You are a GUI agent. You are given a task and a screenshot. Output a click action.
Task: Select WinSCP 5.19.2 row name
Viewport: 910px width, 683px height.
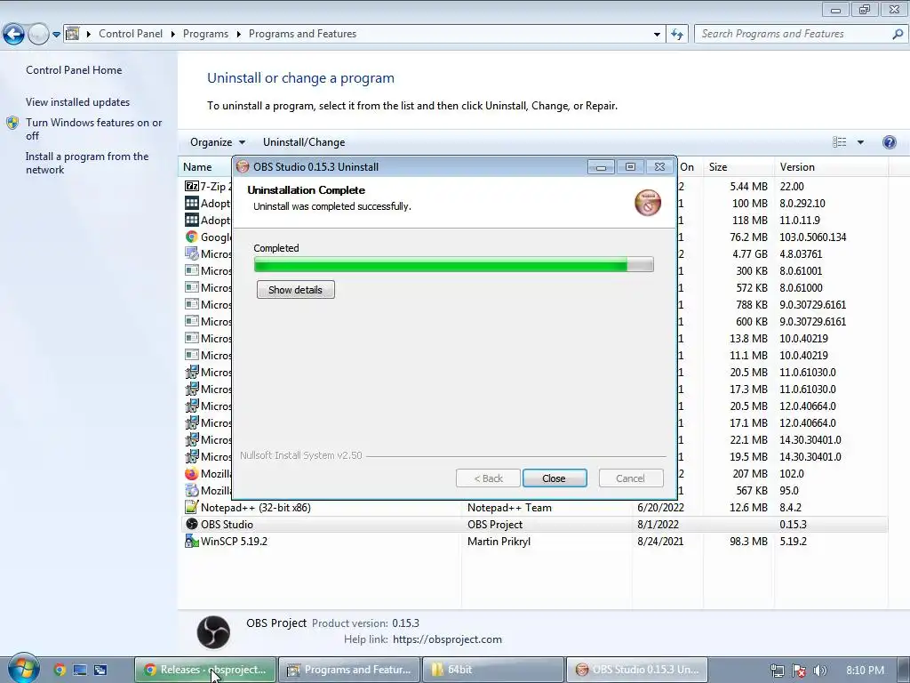[234, 542]
